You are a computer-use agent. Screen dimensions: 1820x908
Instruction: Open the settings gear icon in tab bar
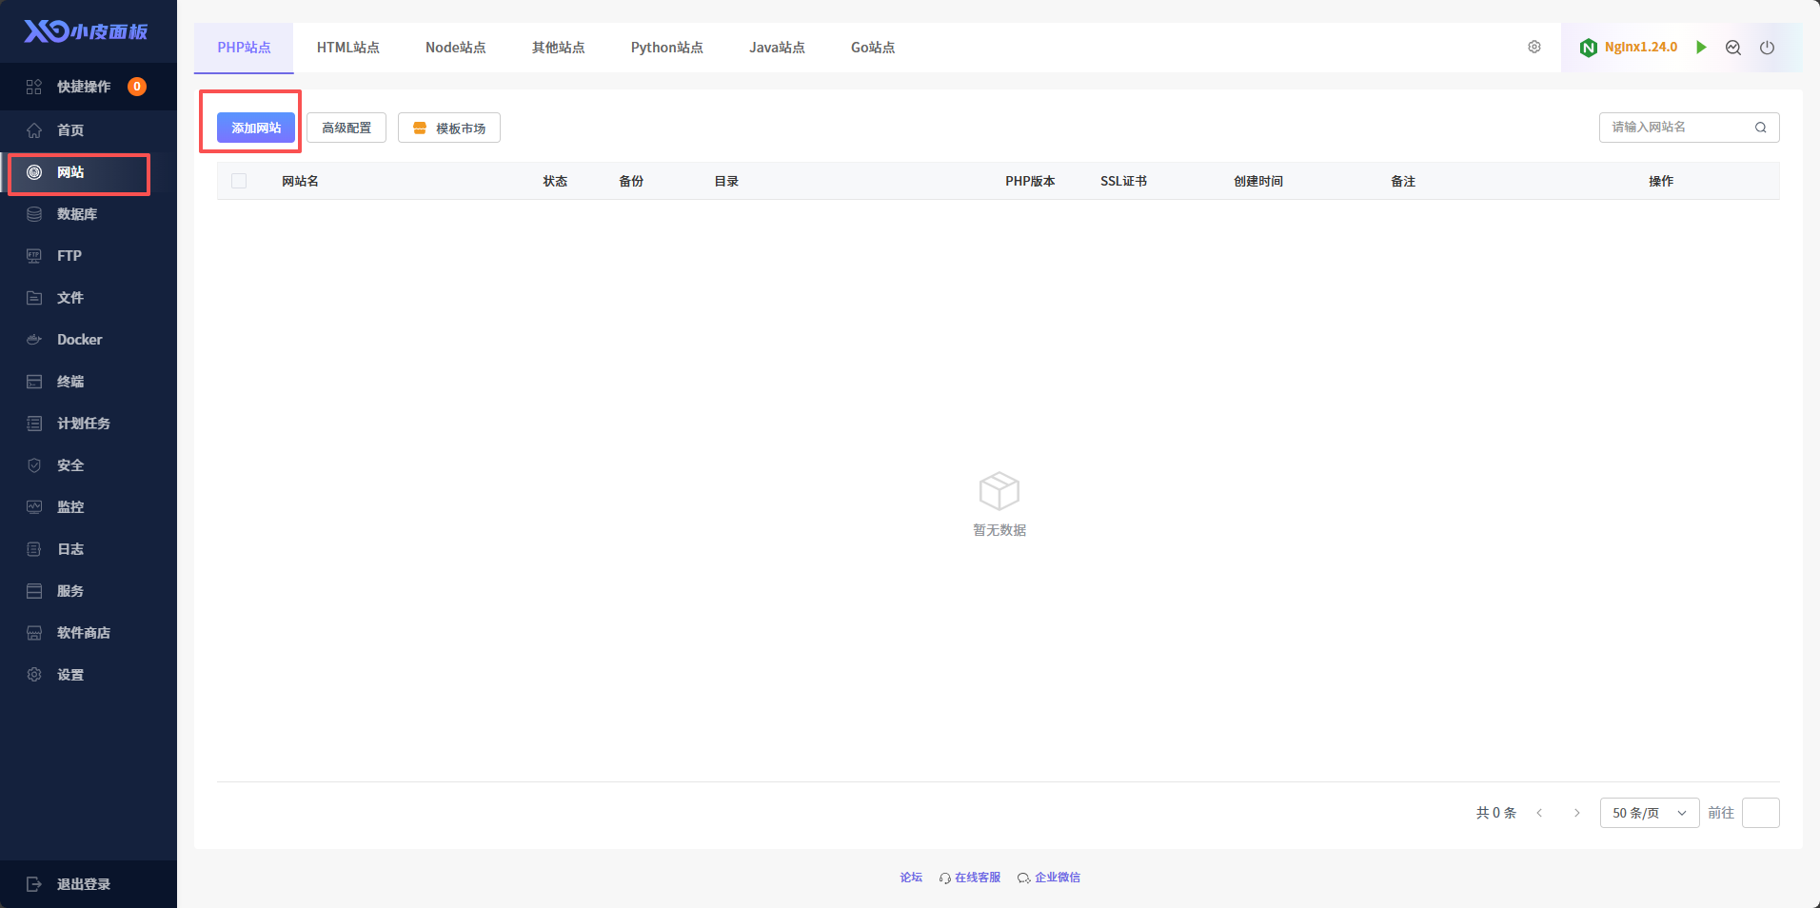click(x=1534, y=47)
